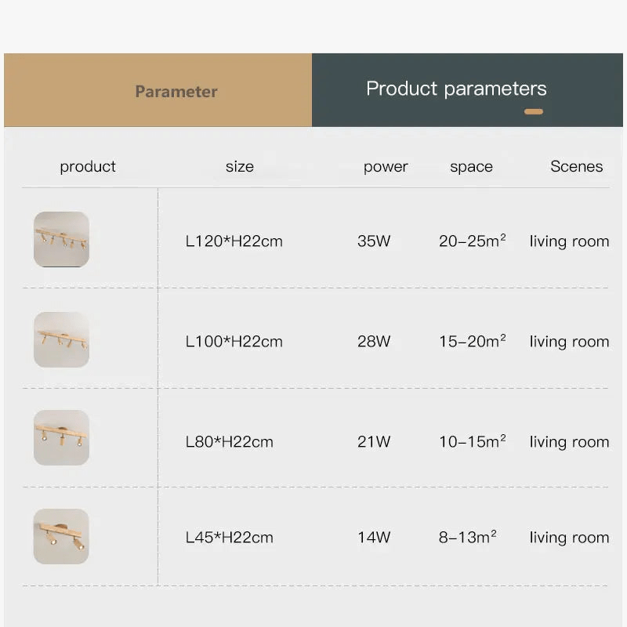Screen dimensions: 627x627
Task: Open the two-spotlight L45 lamp thumbnail
Action: [61, 537]
